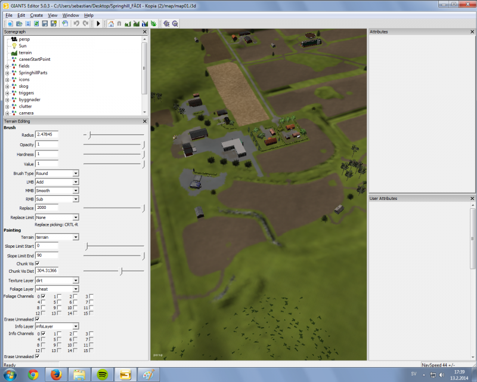Select the persp camera node

[24, 39]
